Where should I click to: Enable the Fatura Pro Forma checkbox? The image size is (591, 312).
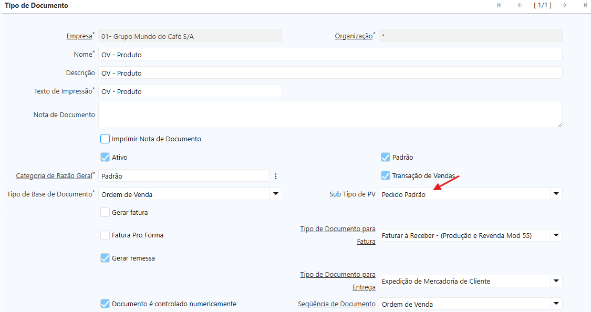[x=105, y=235]
